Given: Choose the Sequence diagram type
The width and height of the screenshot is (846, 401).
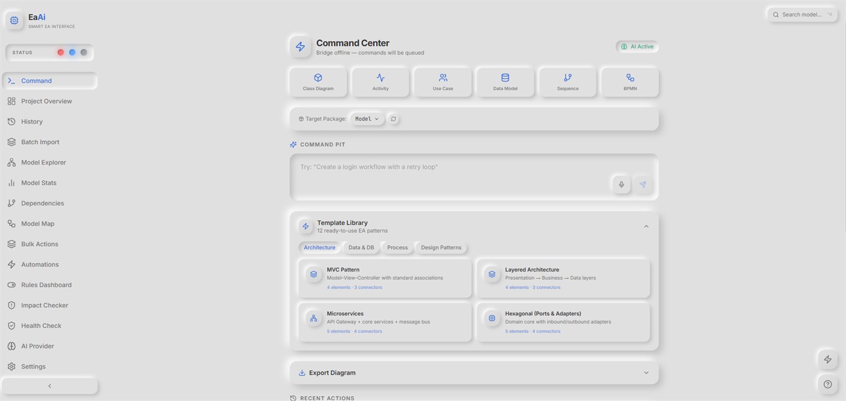Looking at the screenshot, I should [568, 82].
